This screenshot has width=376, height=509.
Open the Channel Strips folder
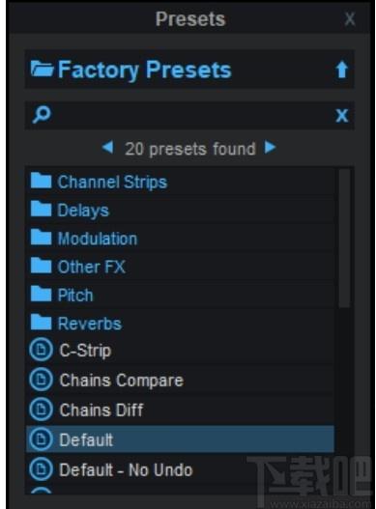point(180,182)
